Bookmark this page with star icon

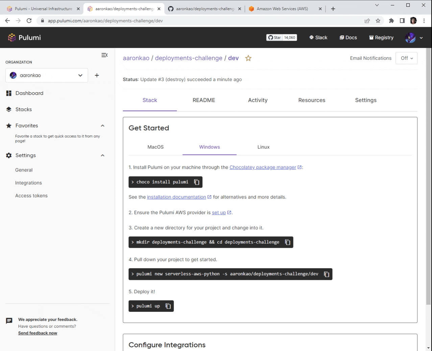(x=378, y=21)
